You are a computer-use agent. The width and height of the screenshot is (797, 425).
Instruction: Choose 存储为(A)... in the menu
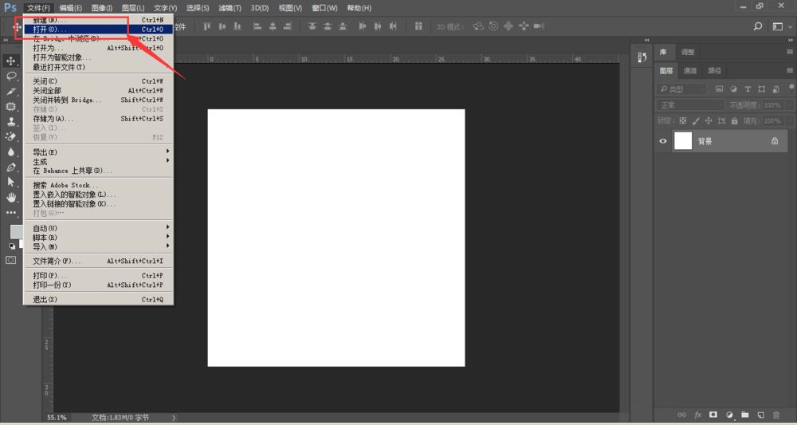pos(97,119)
